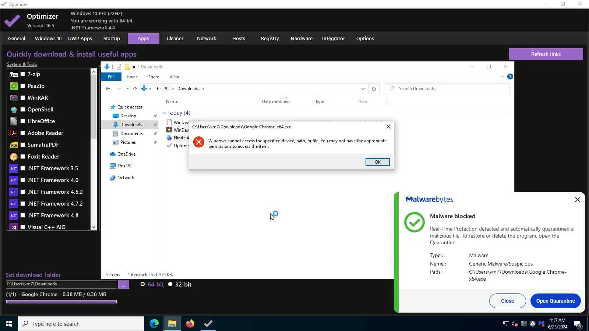
Task: Refresh the Downloads folder view
Action: point(374,89)
